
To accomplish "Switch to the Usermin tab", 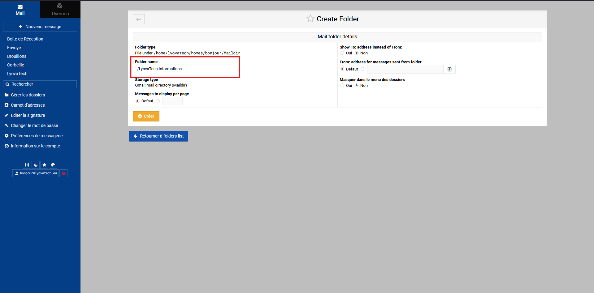I will tap(60, 9).
